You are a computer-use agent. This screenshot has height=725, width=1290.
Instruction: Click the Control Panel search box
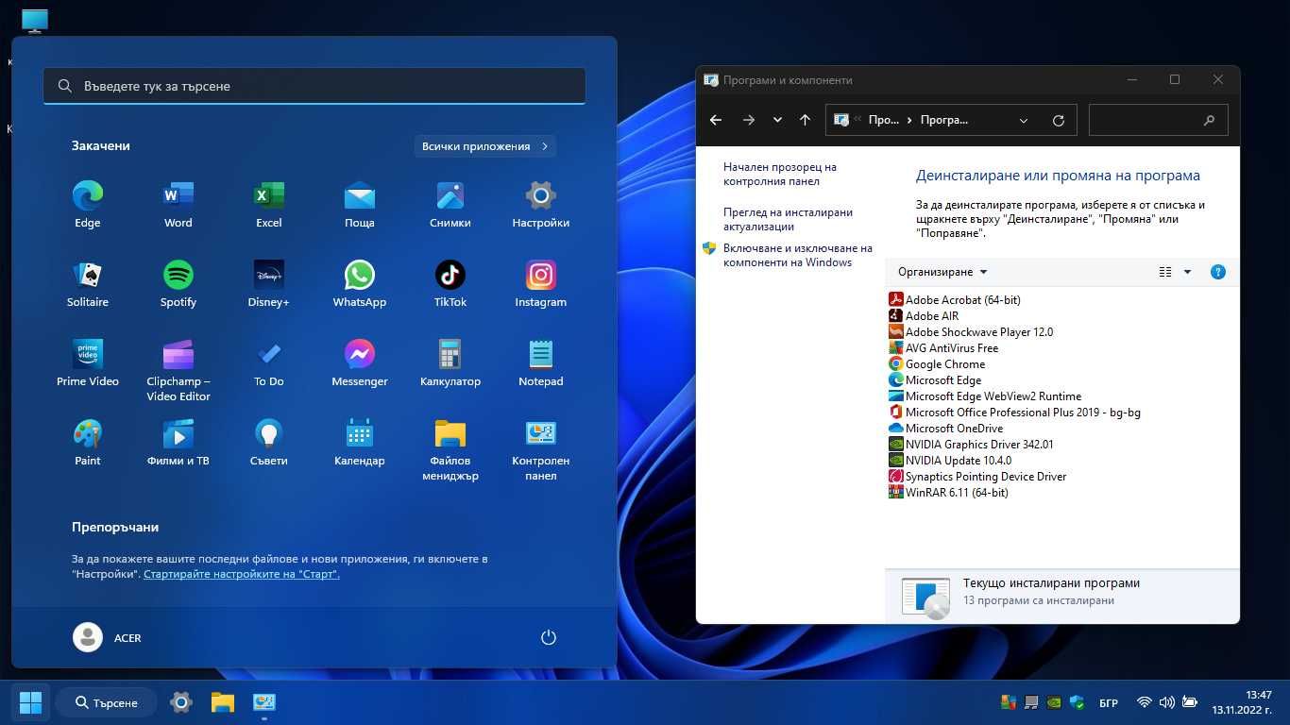pyautogui.click(x=1158, y=120)
